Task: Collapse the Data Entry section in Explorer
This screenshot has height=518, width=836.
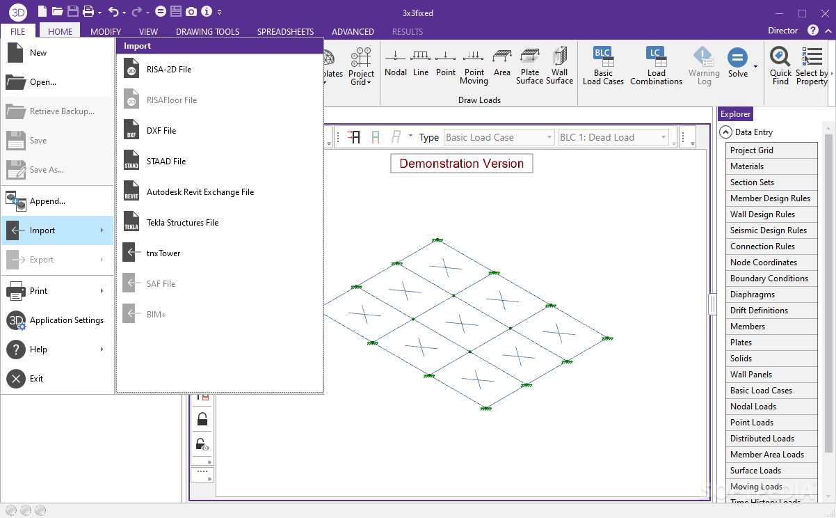Action: [x=725, y=132]
